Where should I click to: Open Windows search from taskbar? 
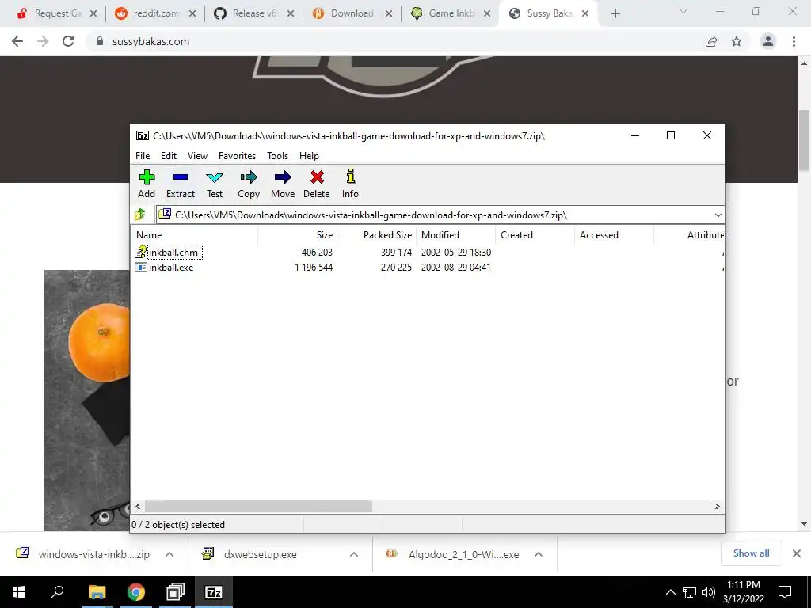[x=57, y=592]
